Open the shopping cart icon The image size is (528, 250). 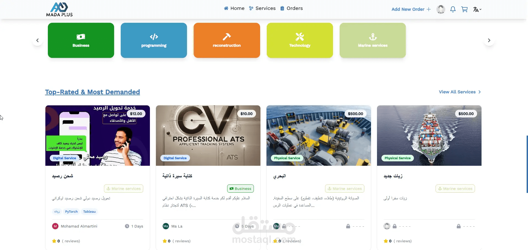click(x=464, y=9)
